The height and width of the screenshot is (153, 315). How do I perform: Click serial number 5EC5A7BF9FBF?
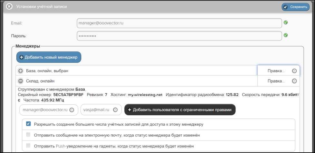point(68,95)
